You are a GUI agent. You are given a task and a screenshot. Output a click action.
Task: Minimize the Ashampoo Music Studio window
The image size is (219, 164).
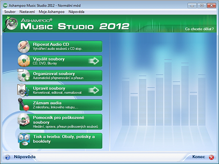tap(192, 5)
